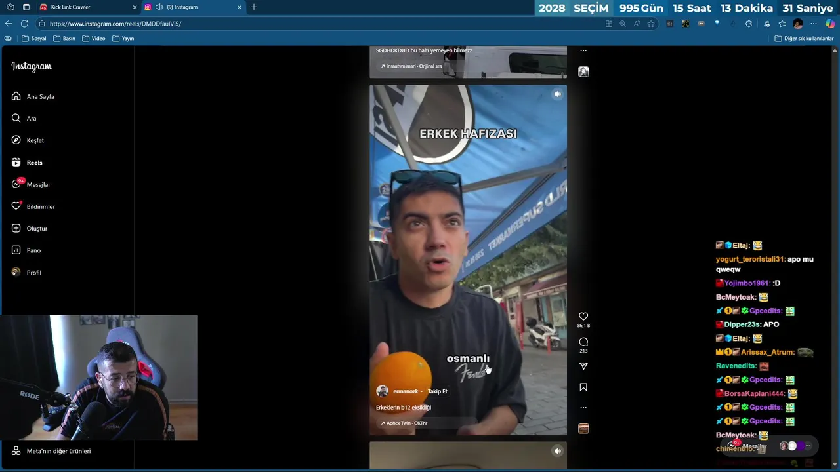
Task: Mute the Instagram tab via speaker icon
Action: (159, 7)
